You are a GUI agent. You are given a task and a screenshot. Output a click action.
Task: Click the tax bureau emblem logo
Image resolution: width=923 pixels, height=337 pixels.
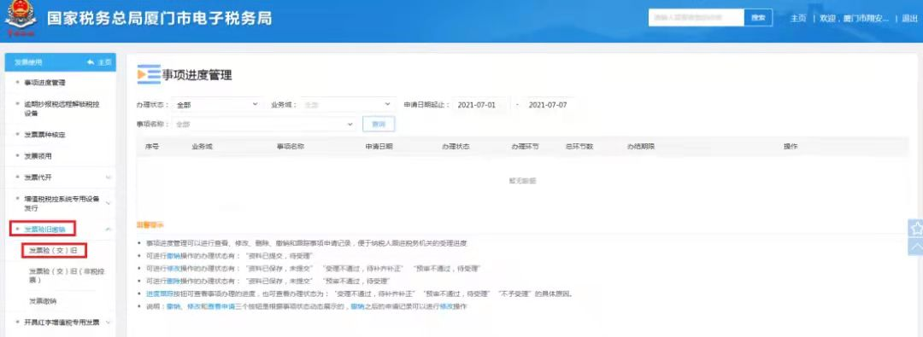(x=21, y=18)
